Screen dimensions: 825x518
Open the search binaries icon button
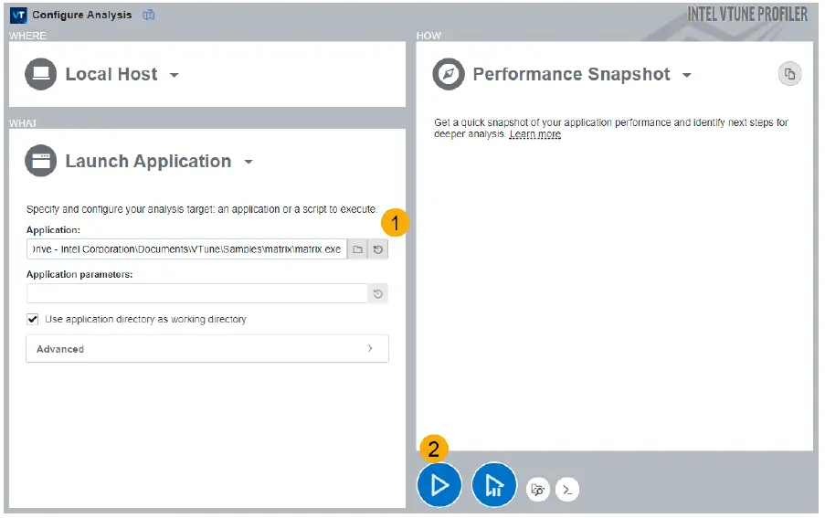(x=538, y=490)
